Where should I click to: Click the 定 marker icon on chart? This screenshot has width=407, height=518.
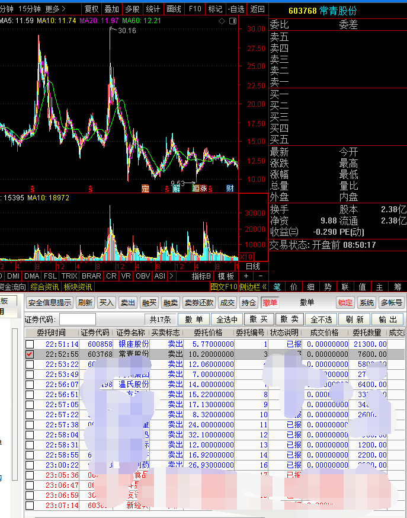pyautogui.click(x=146, y=188)
